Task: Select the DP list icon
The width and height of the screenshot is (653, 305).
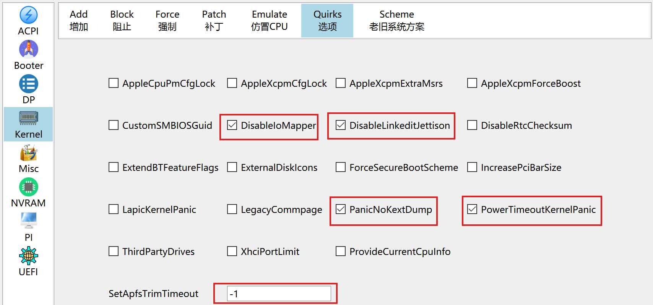Action: click(x=28, y=84)
